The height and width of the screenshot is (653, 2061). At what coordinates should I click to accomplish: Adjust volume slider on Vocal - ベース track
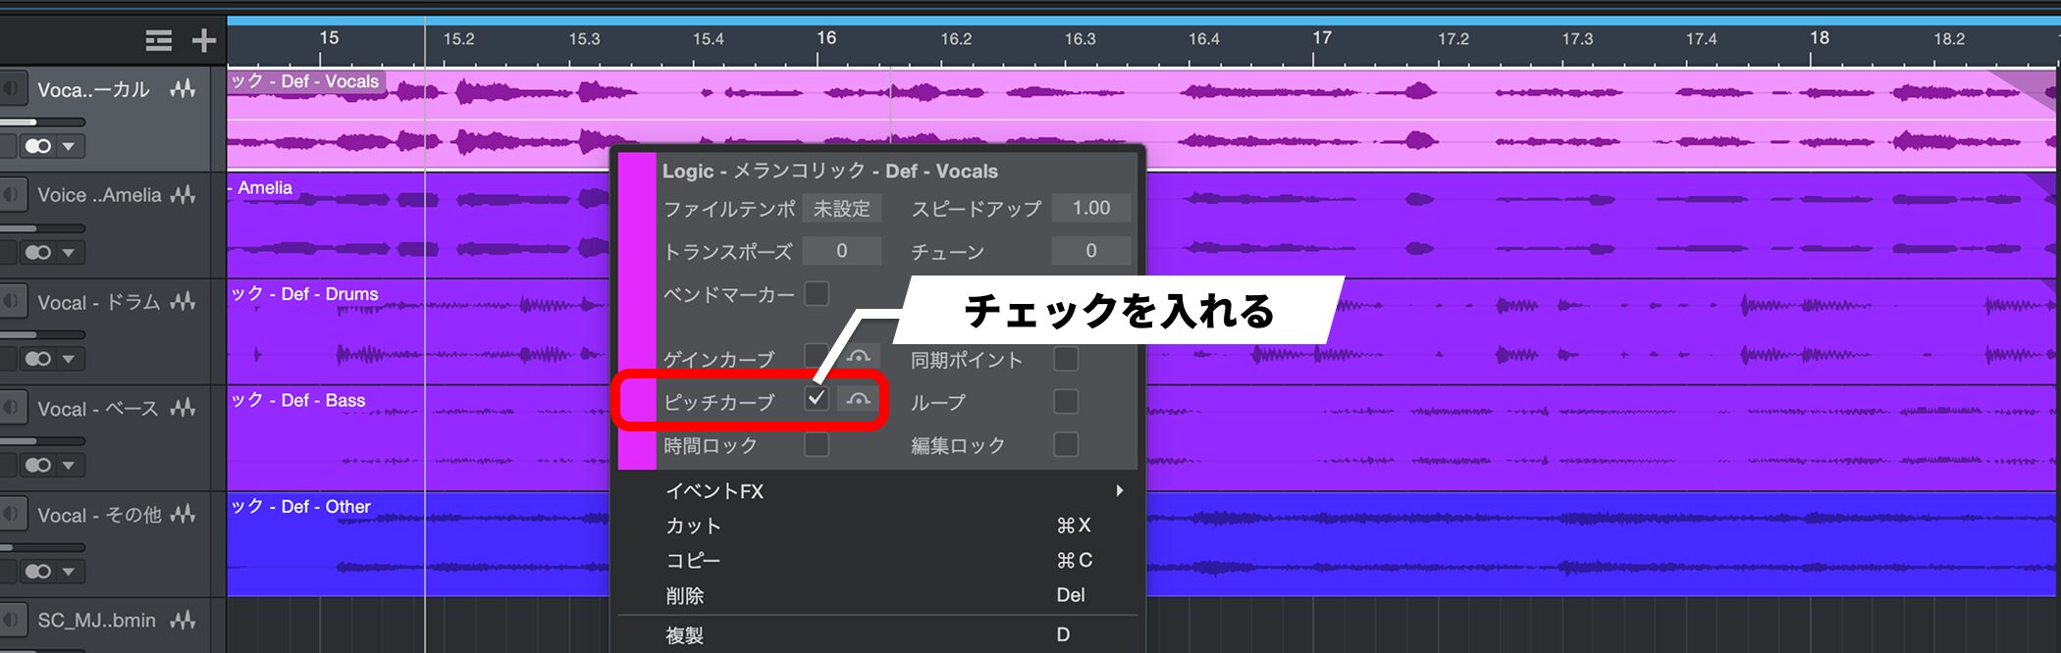pyautogui.click(x=42, y=441)
